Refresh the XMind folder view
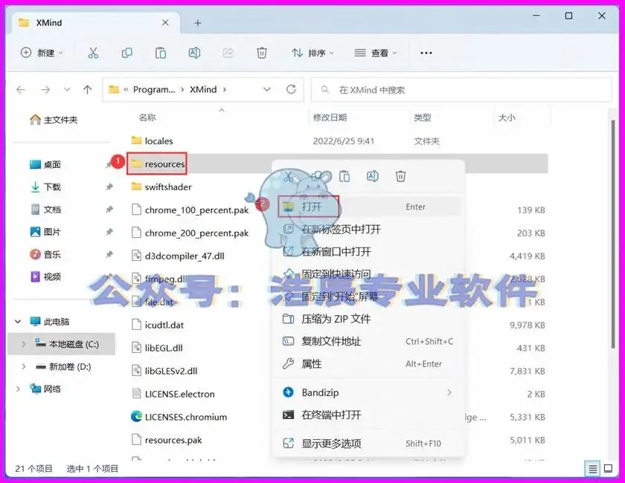 (x=291, y=90)
